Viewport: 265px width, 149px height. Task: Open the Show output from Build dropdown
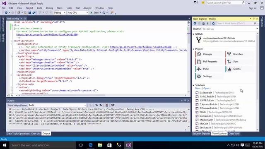coord(57,105)
